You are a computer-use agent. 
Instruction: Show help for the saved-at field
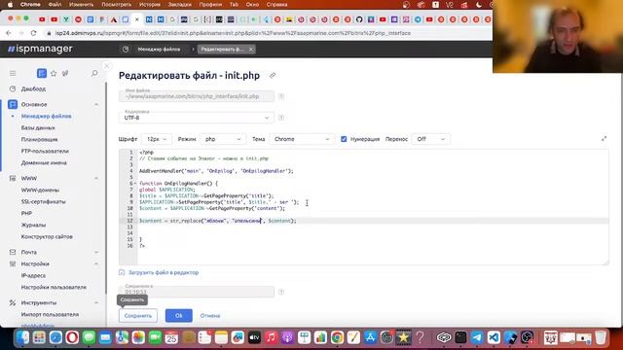[x=281, y=292]
